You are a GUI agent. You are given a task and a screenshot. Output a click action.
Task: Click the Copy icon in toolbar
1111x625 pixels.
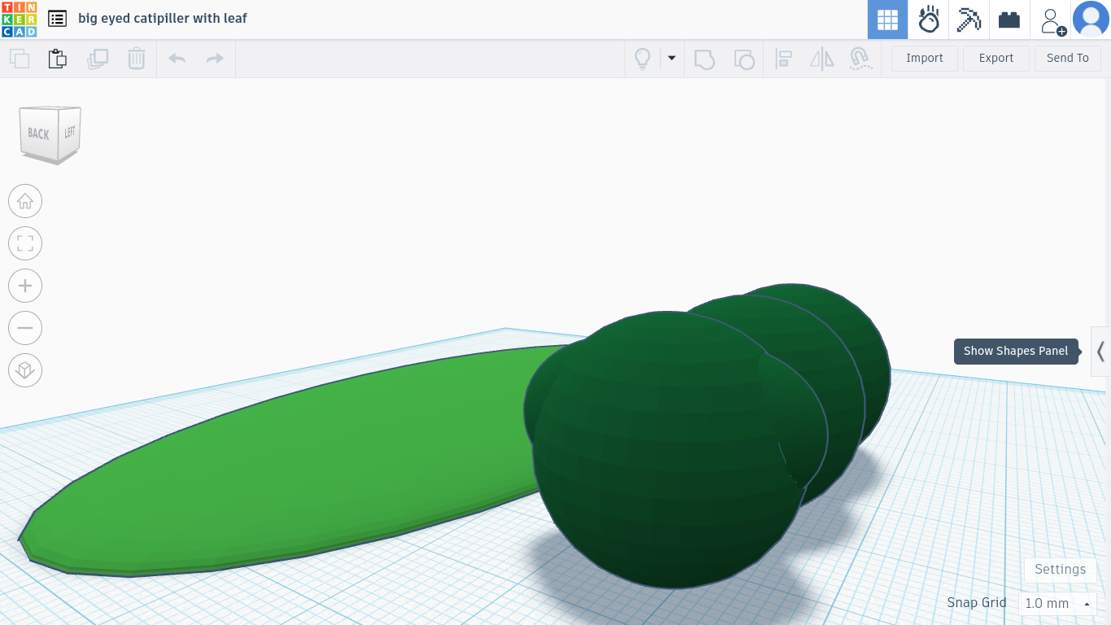(20, 59)
